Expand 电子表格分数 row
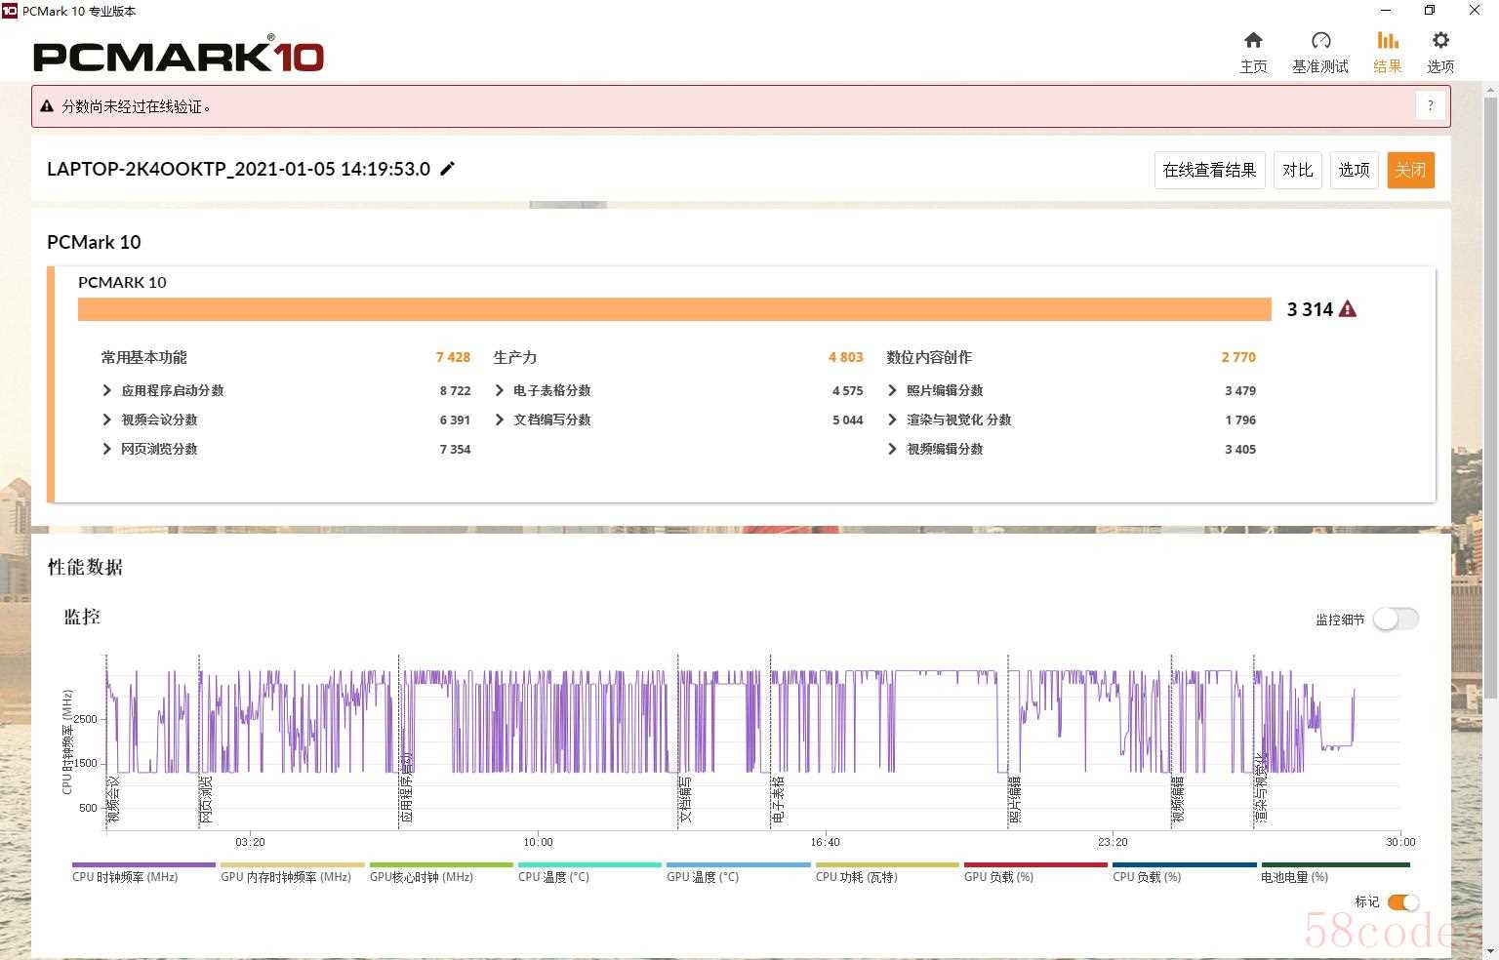 pyautogui.click(x=500, y=390)
